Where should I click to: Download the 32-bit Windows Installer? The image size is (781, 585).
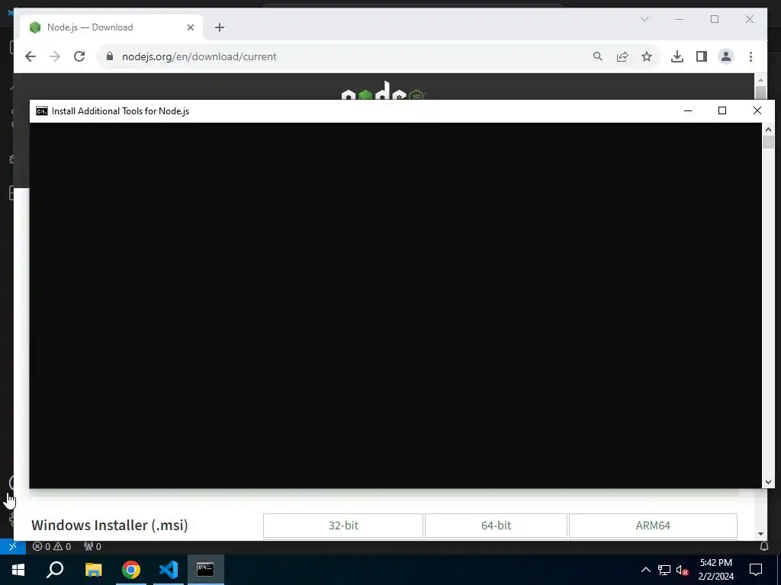[343, 526]
